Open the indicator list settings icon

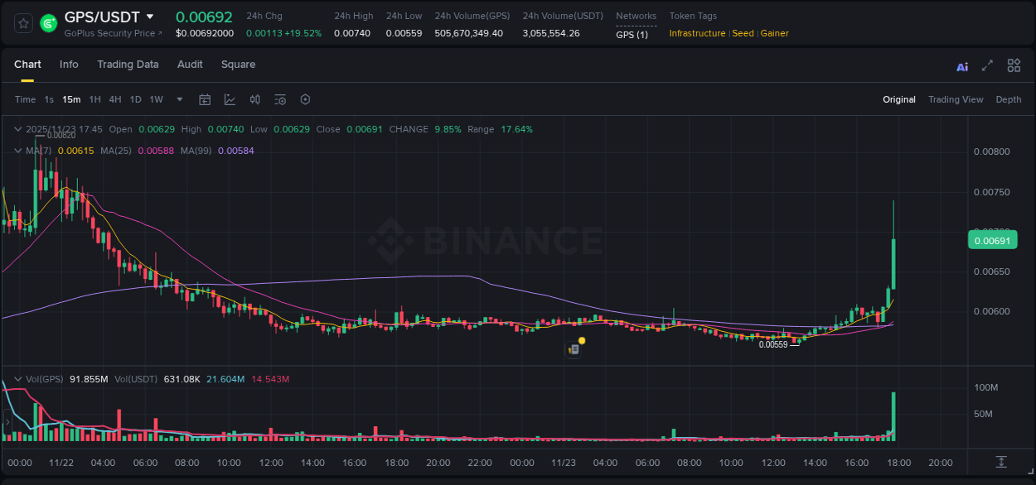pyautogui.click(x=279, y=99)
